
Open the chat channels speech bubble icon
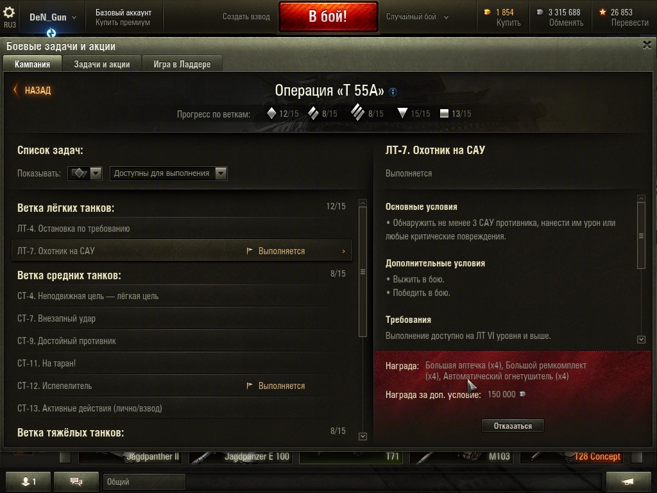[x=76, y=481]
